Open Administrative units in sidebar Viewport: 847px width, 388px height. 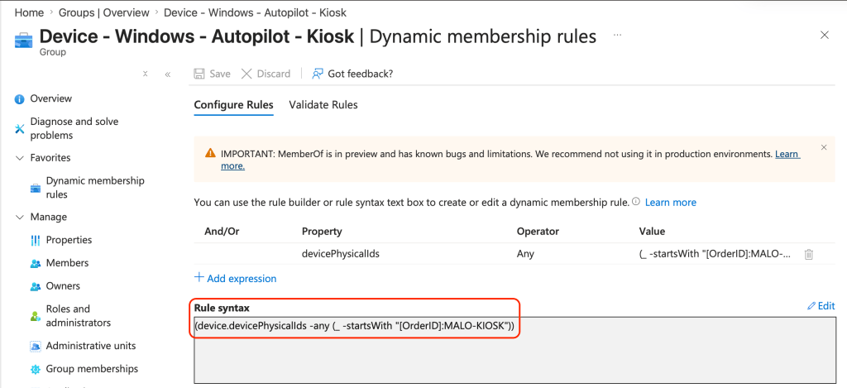90,346
